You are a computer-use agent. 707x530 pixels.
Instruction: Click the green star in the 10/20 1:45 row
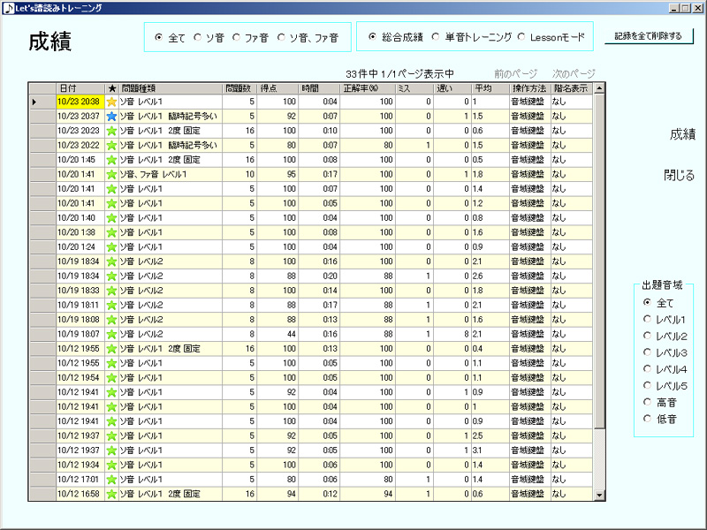111,160
